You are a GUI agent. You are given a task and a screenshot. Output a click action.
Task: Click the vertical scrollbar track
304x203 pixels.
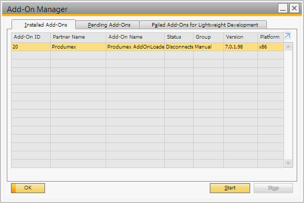tap(288, 105)
